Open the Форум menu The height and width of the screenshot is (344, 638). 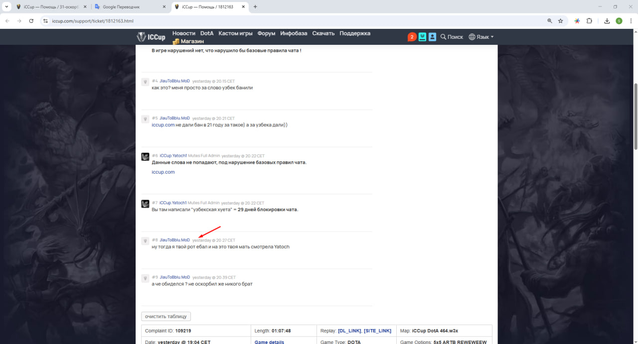(x=266, y=33)
